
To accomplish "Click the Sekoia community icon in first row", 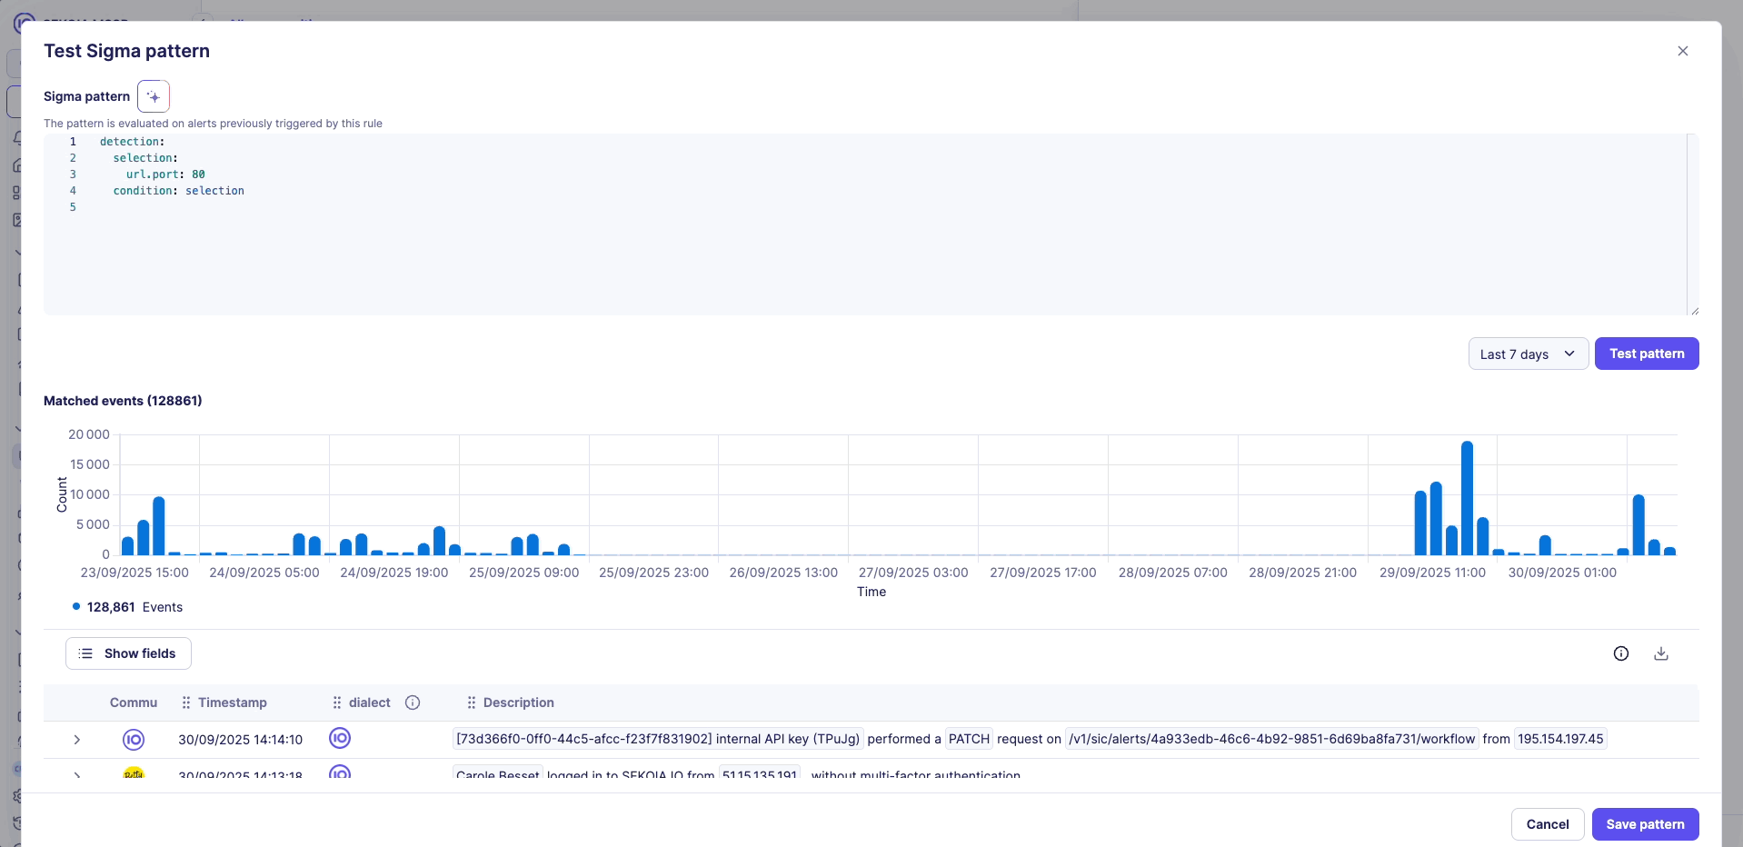I will click(x=134, y=740).
